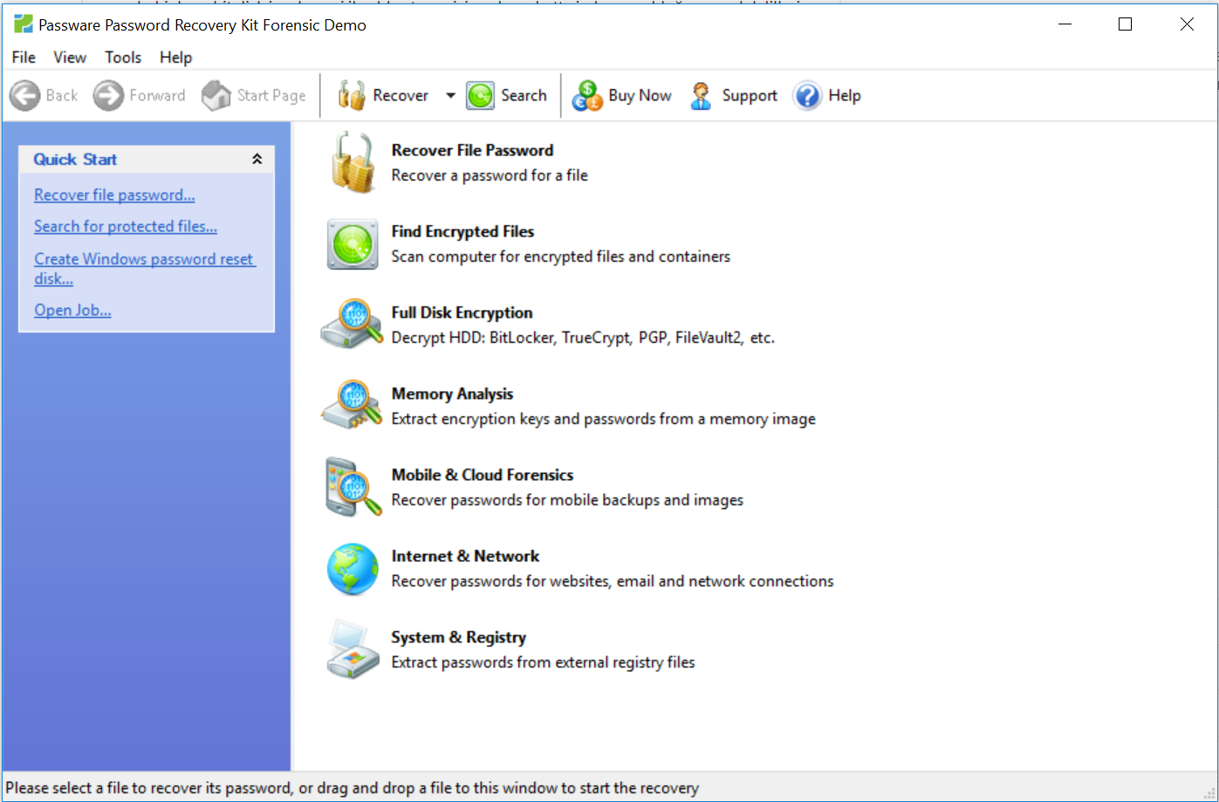Select the 'Mobile & Cloud Forensics' heading
Viewport: 1219px width, 802px height.
pyautogui.click(x=483, y=475)
